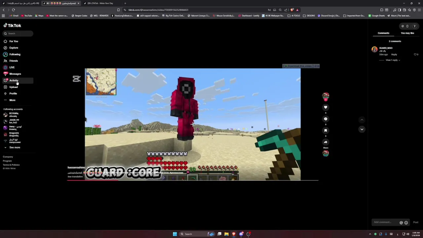Image resolution: width=423 pixels, height=238 pixels.
Task: Open the AI TOOLS bookmarks folder
Action: 294,16
